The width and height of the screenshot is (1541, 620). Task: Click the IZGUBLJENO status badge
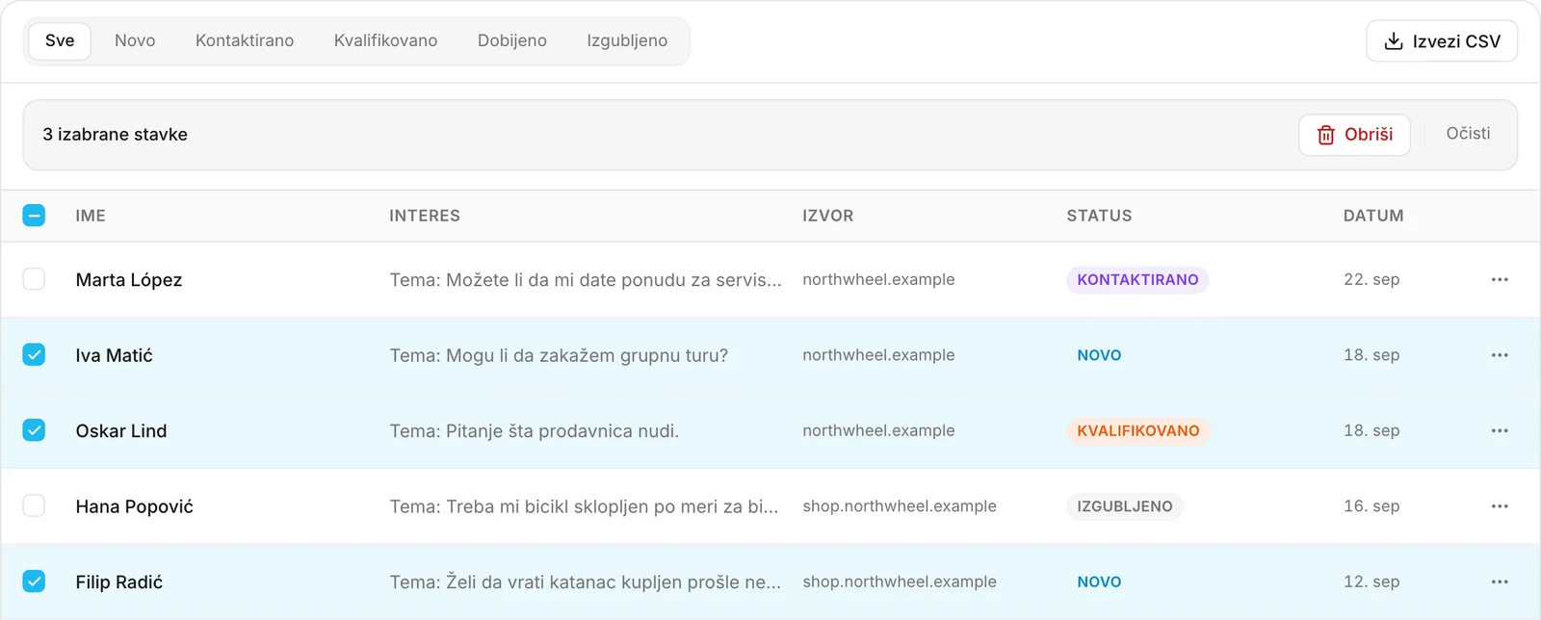(x=1125, y=506)
